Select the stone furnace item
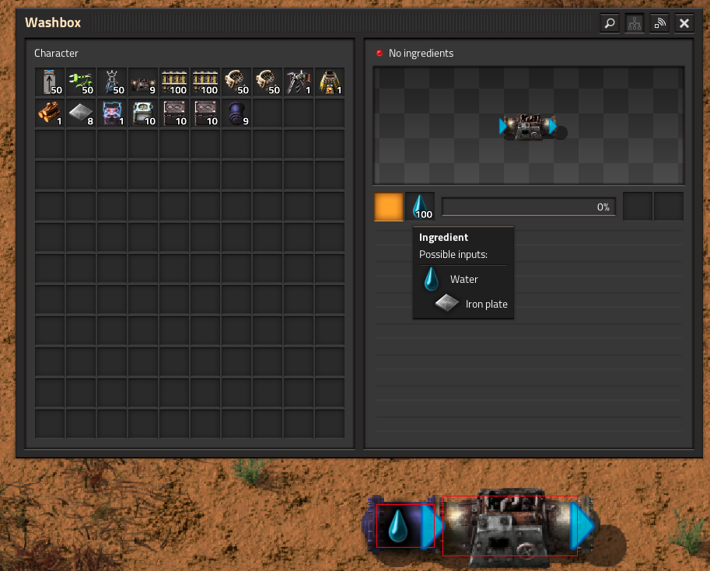The height and width of the screenshot is (571, 710). (x=330, y=82)
